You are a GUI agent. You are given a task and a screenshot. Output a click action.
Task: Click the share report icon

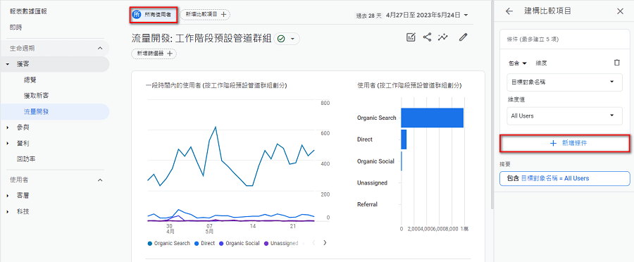[x=427, y=37]
